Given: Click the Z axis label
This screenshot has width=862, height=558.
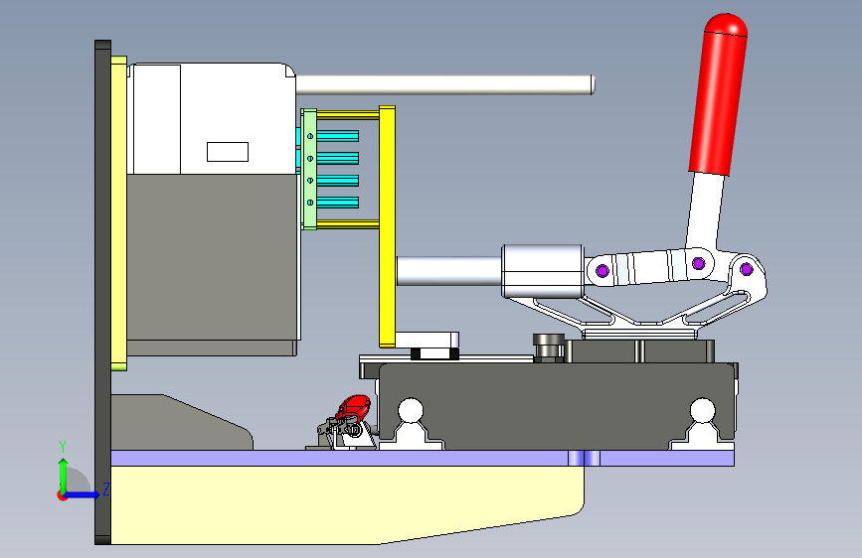Looking at the screenshot, I should pyautogui.click(x=106, y=488).
